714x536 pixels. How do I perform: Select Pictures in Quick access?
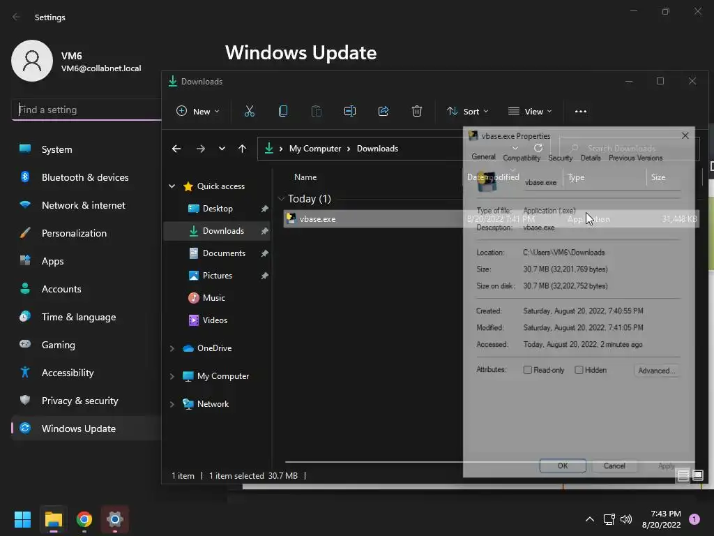click(218, 275)
